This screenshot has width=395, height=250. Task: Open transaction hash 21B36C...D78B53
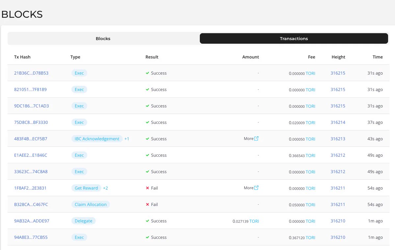[31, 73]
